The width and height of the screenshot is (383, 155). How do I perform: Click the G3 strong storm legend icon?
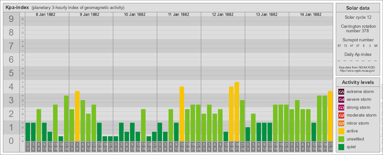tap(341, 108)
